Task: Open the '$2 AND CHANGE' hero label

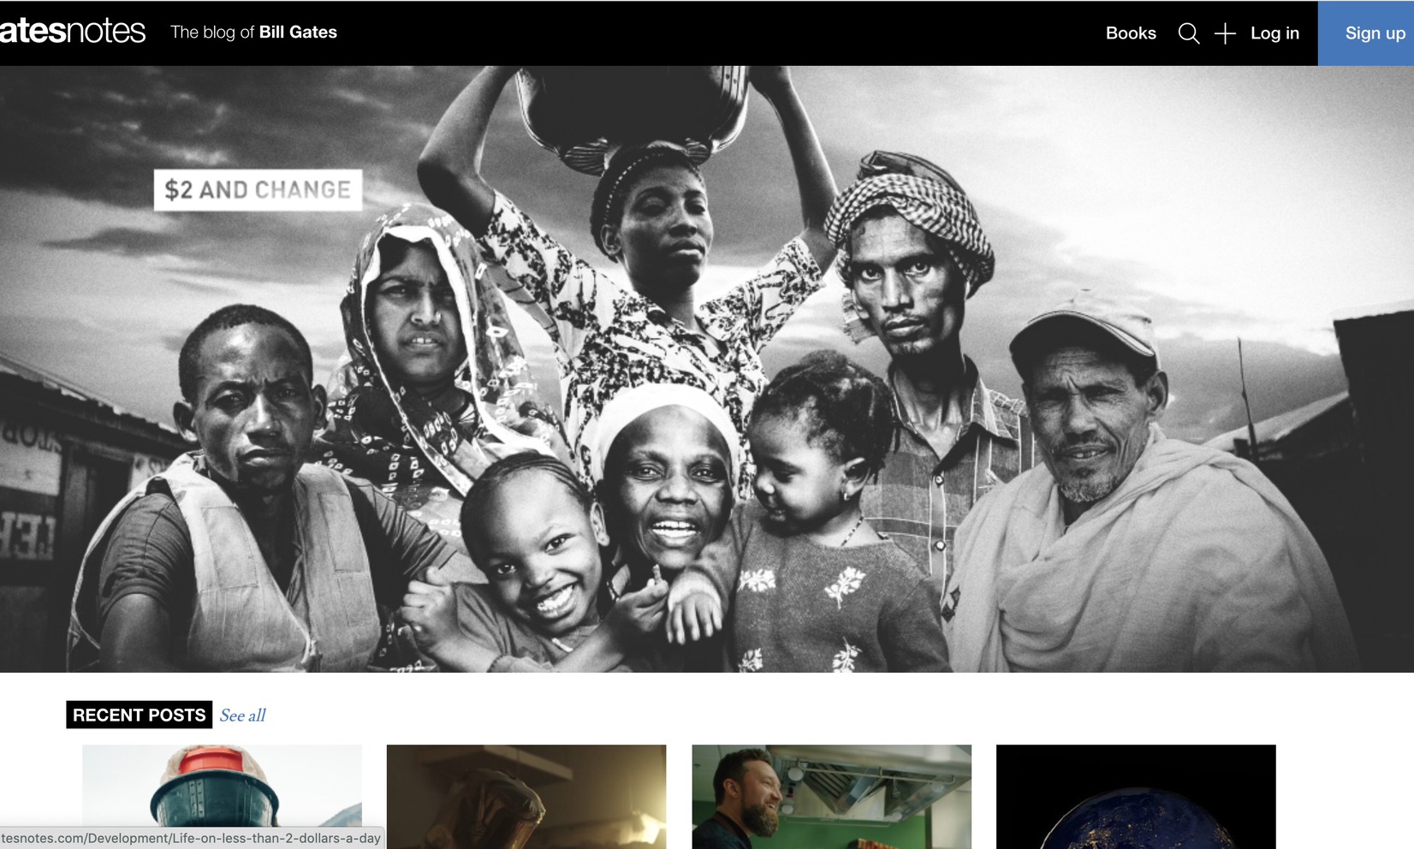Action: pos(258,189)
